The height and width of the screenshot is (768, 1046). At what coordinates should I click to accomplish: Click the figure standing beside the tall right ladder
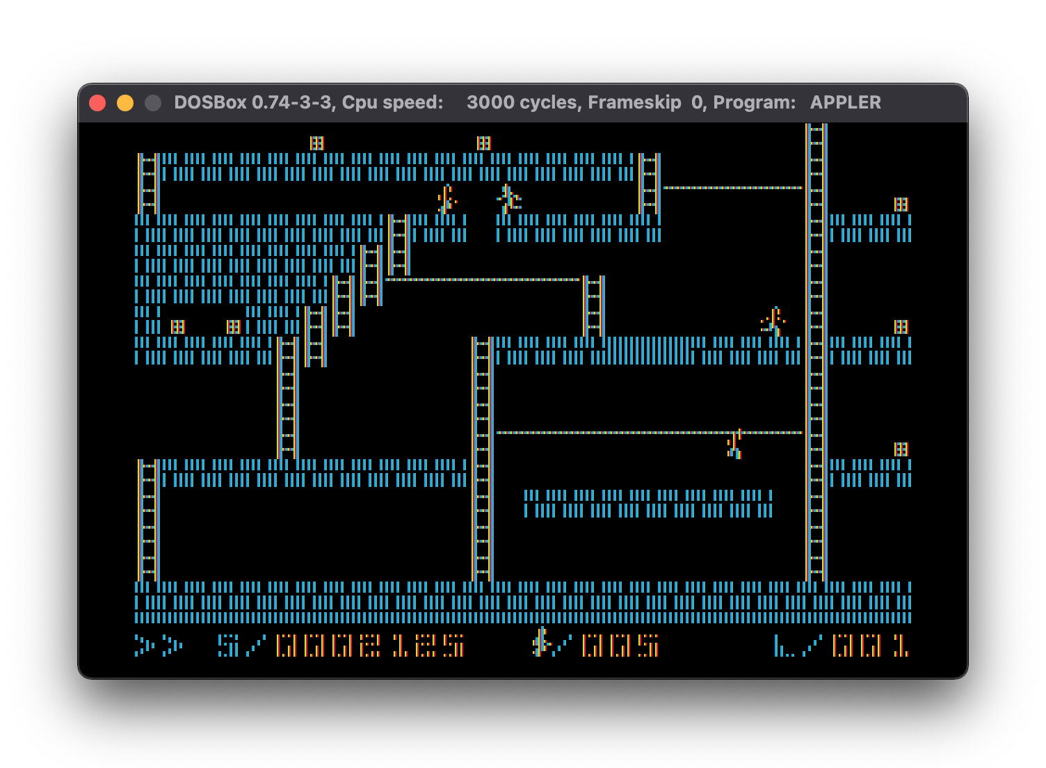point(773,321)
